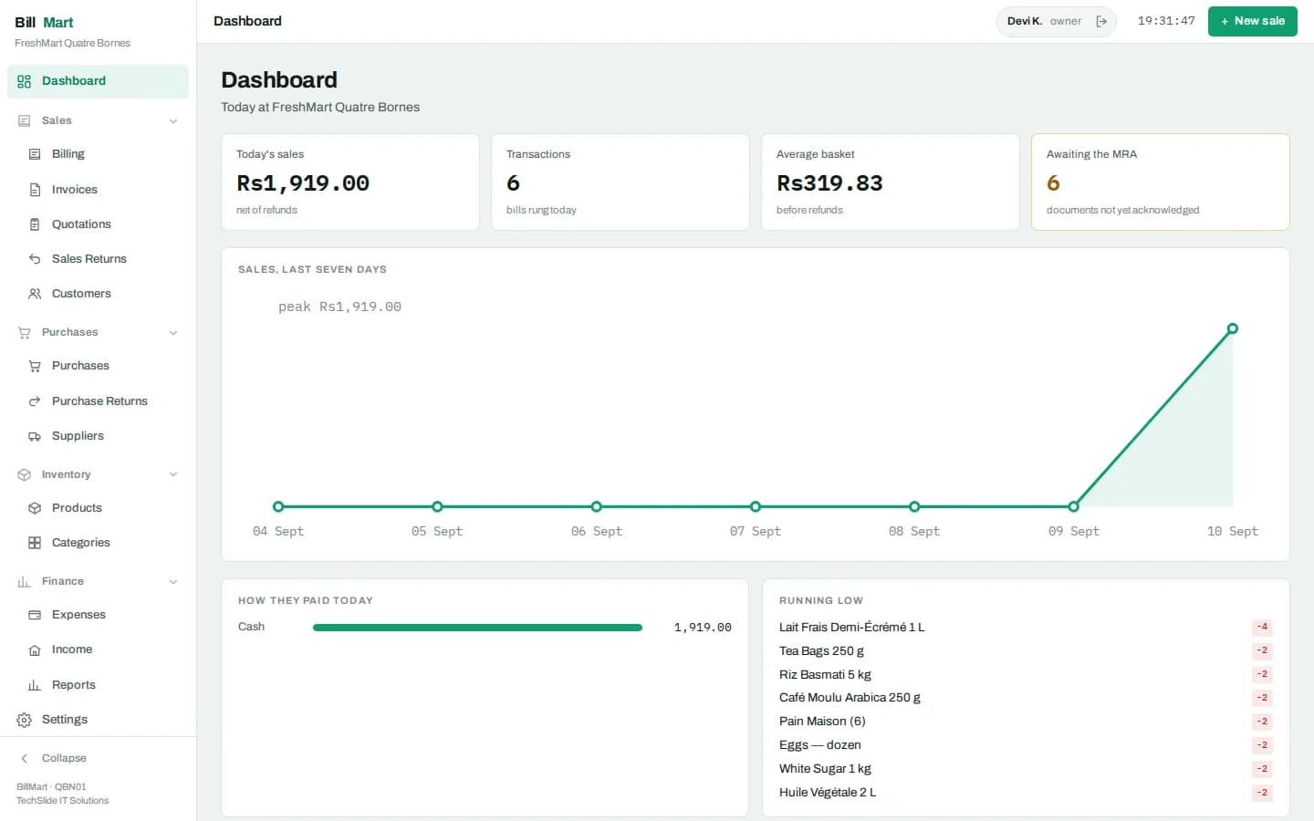The width and height of the screenshot is (1314, 821).
Task: Go to Suppliers
Action: click(98, 436)
